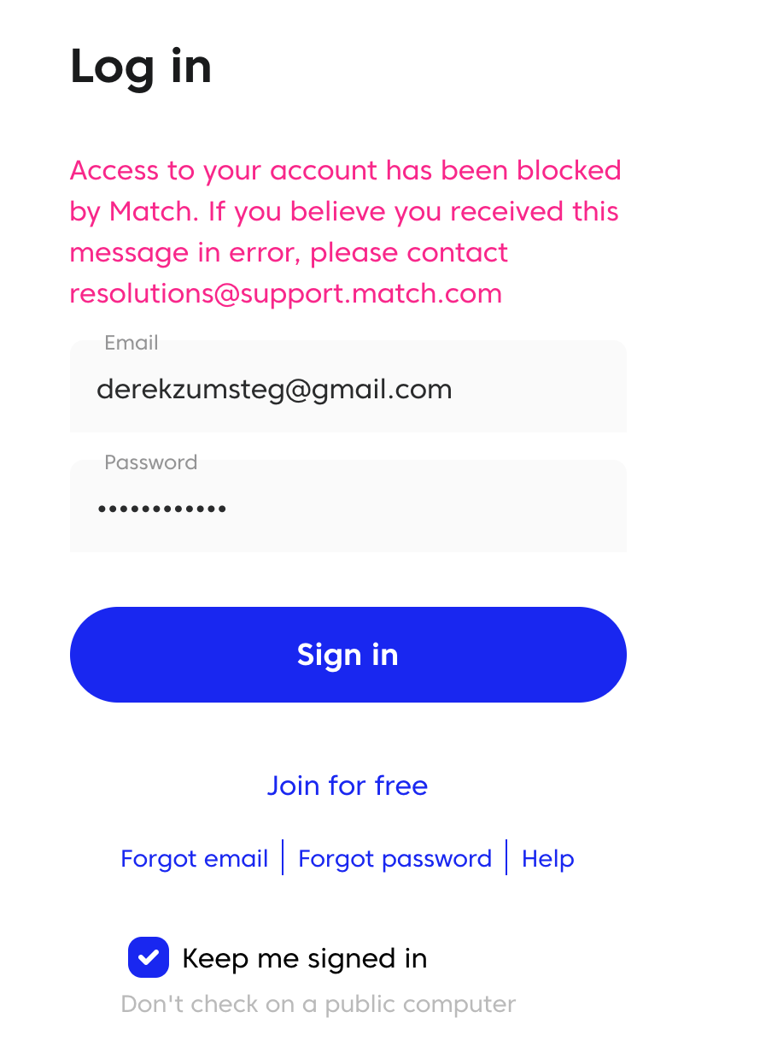Focus the Email input field
Viewport: 760px width, 1053px height.
(348, 386)
